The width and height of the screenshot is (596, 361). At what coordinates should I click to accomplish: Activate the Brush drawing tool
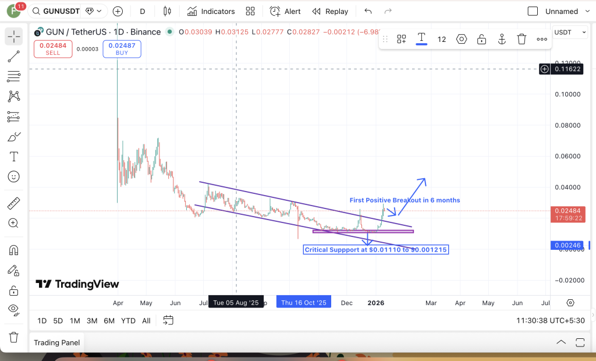coord(13,136)
